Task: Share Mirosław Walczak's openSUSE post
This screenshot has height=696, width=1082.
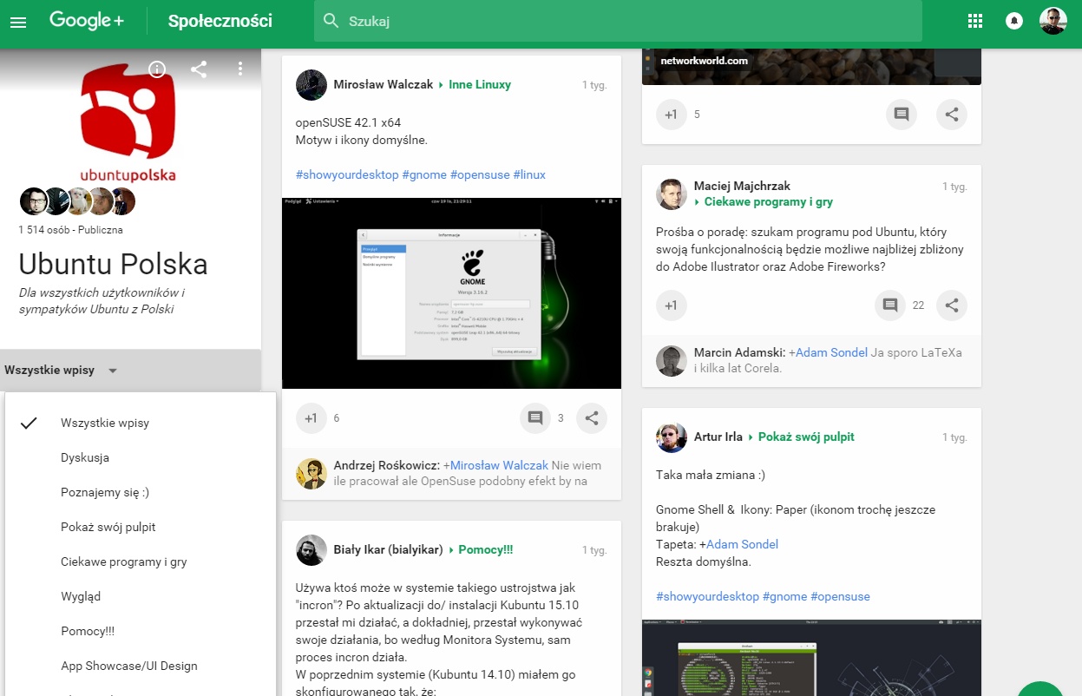Action: point(592,418)
